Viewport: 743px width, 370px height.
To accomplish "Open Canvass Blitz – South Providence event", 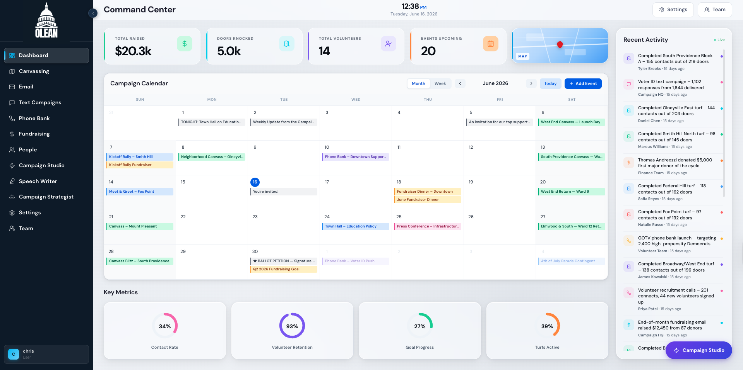I will 140,261.
